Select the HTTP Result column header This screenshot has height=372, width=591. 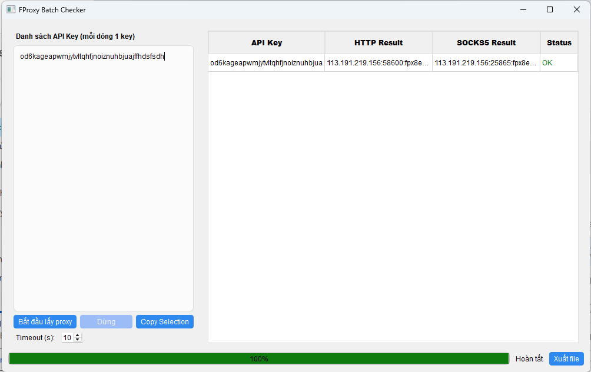(378, 42)
